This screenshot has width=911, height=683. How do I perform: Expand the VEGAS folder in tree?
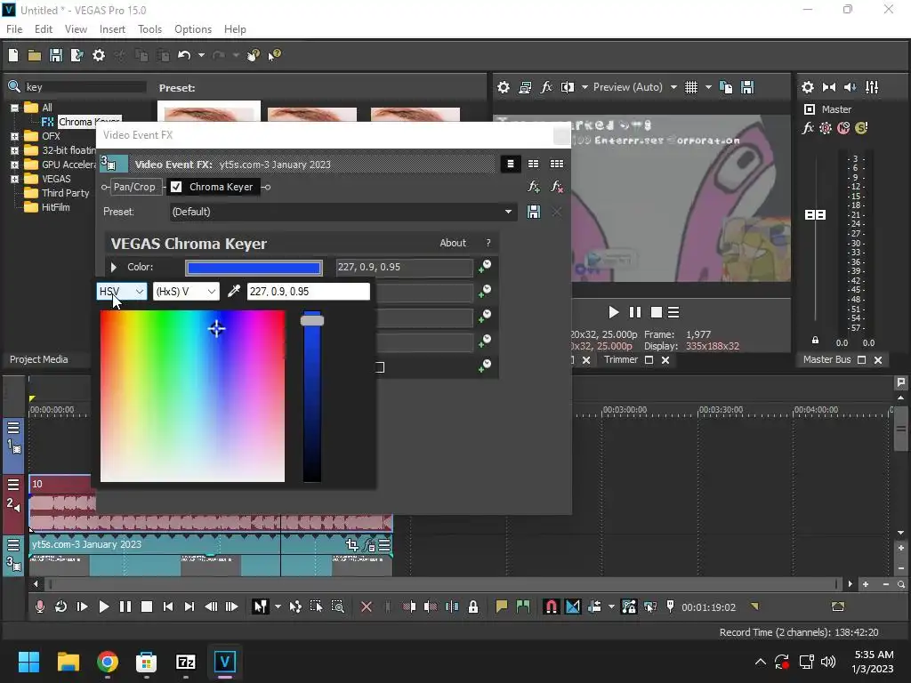point(14,179)
